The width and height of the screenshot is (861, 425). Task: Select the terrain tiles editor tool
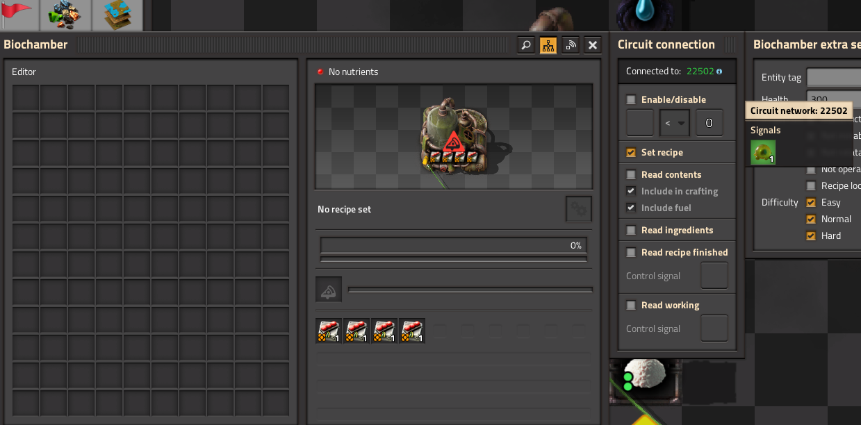click(117, 15)
